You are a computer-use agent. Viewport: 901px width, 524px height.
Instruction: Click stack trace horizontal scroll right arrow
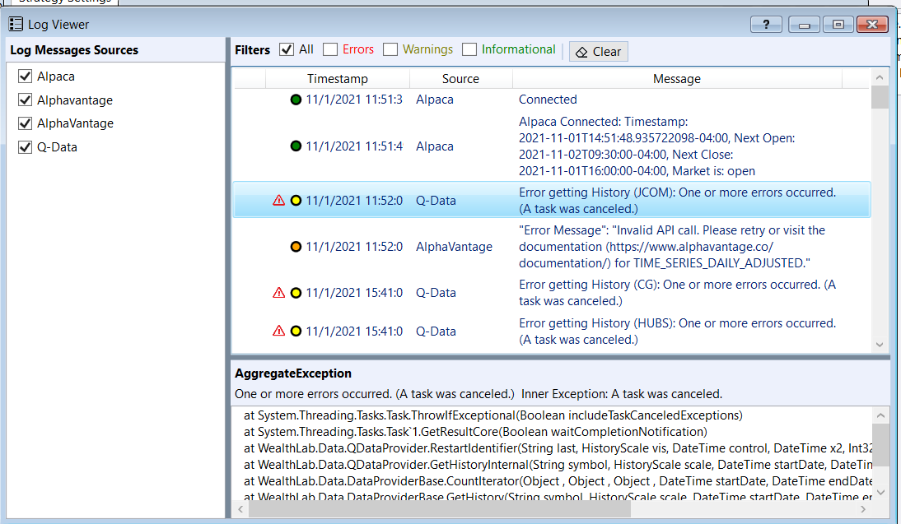(x=863, y=509)
